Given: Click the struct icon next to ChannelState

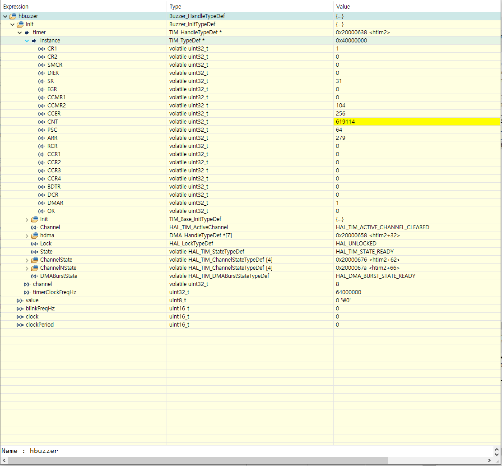Looking at the screenshot, I should tap(33, 259).
